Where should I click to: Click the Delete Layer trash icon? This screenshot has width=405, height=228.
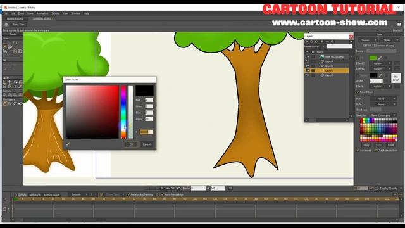[x=322, y=41]
